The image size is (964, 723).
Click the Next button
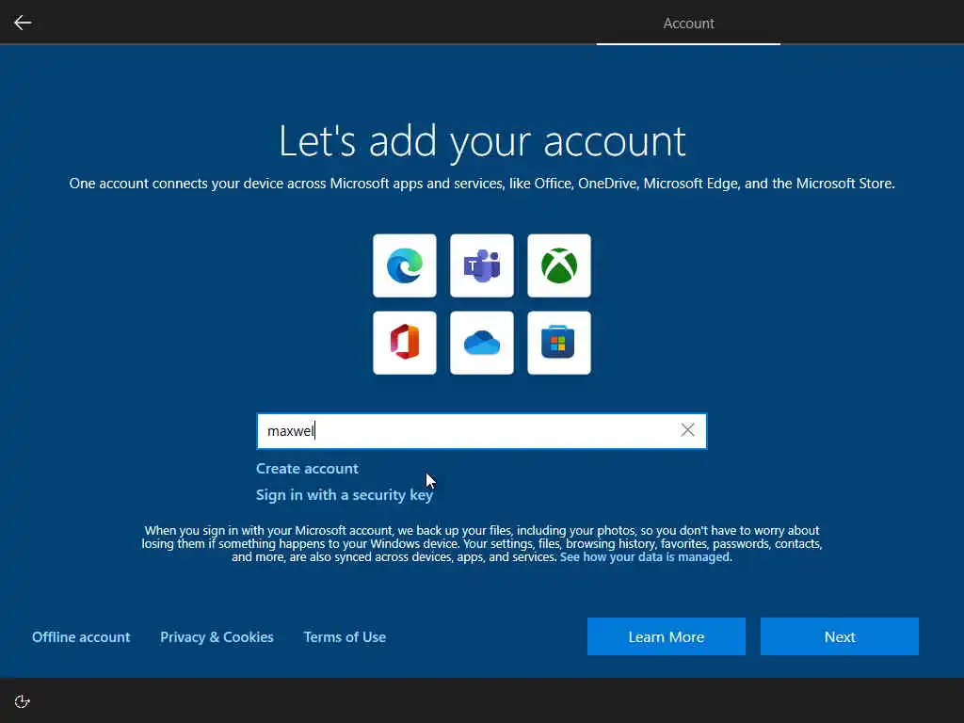click(839, 636)
